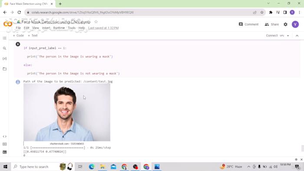This screenshot has height=171, width=304.
Task: Click the Share button
Action: click(x=272, y=24)
